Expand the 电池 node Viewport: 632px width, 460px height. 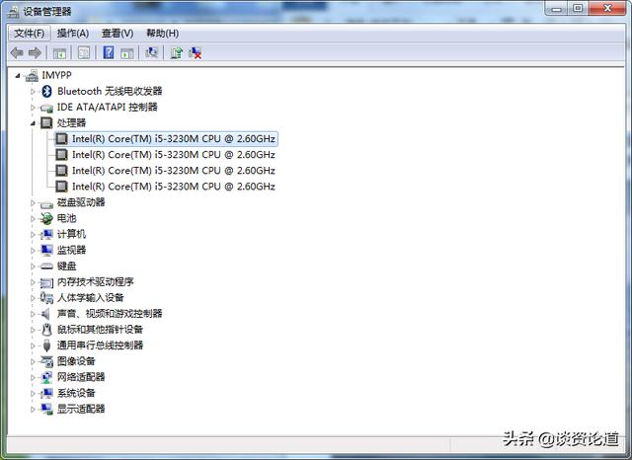(x=33, y=219)
